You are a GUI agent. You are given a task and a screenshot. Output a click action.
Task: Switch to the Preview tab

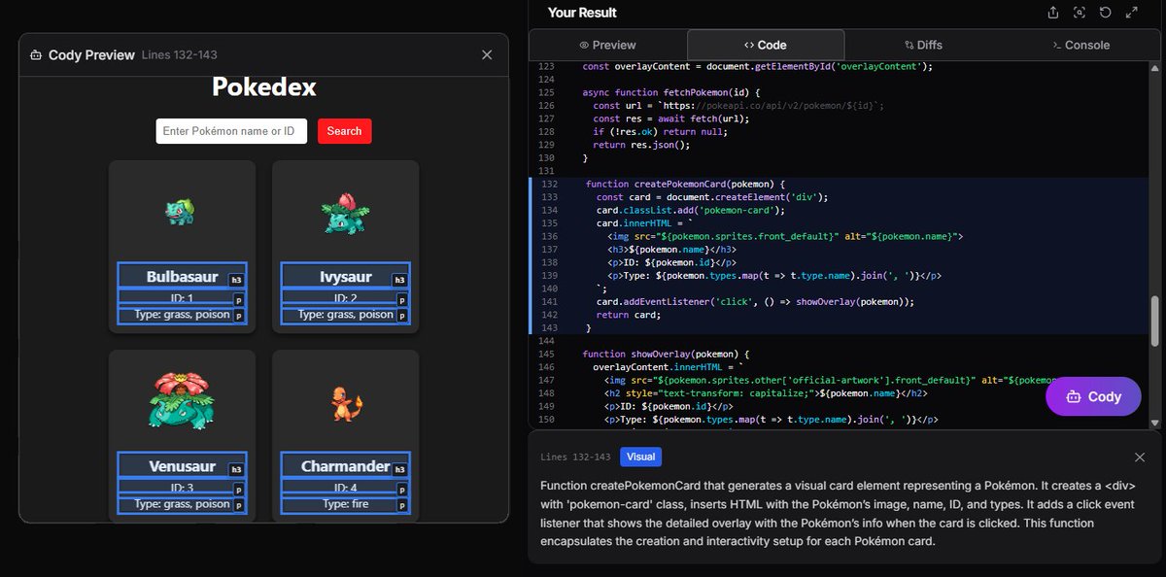[607, 45]
